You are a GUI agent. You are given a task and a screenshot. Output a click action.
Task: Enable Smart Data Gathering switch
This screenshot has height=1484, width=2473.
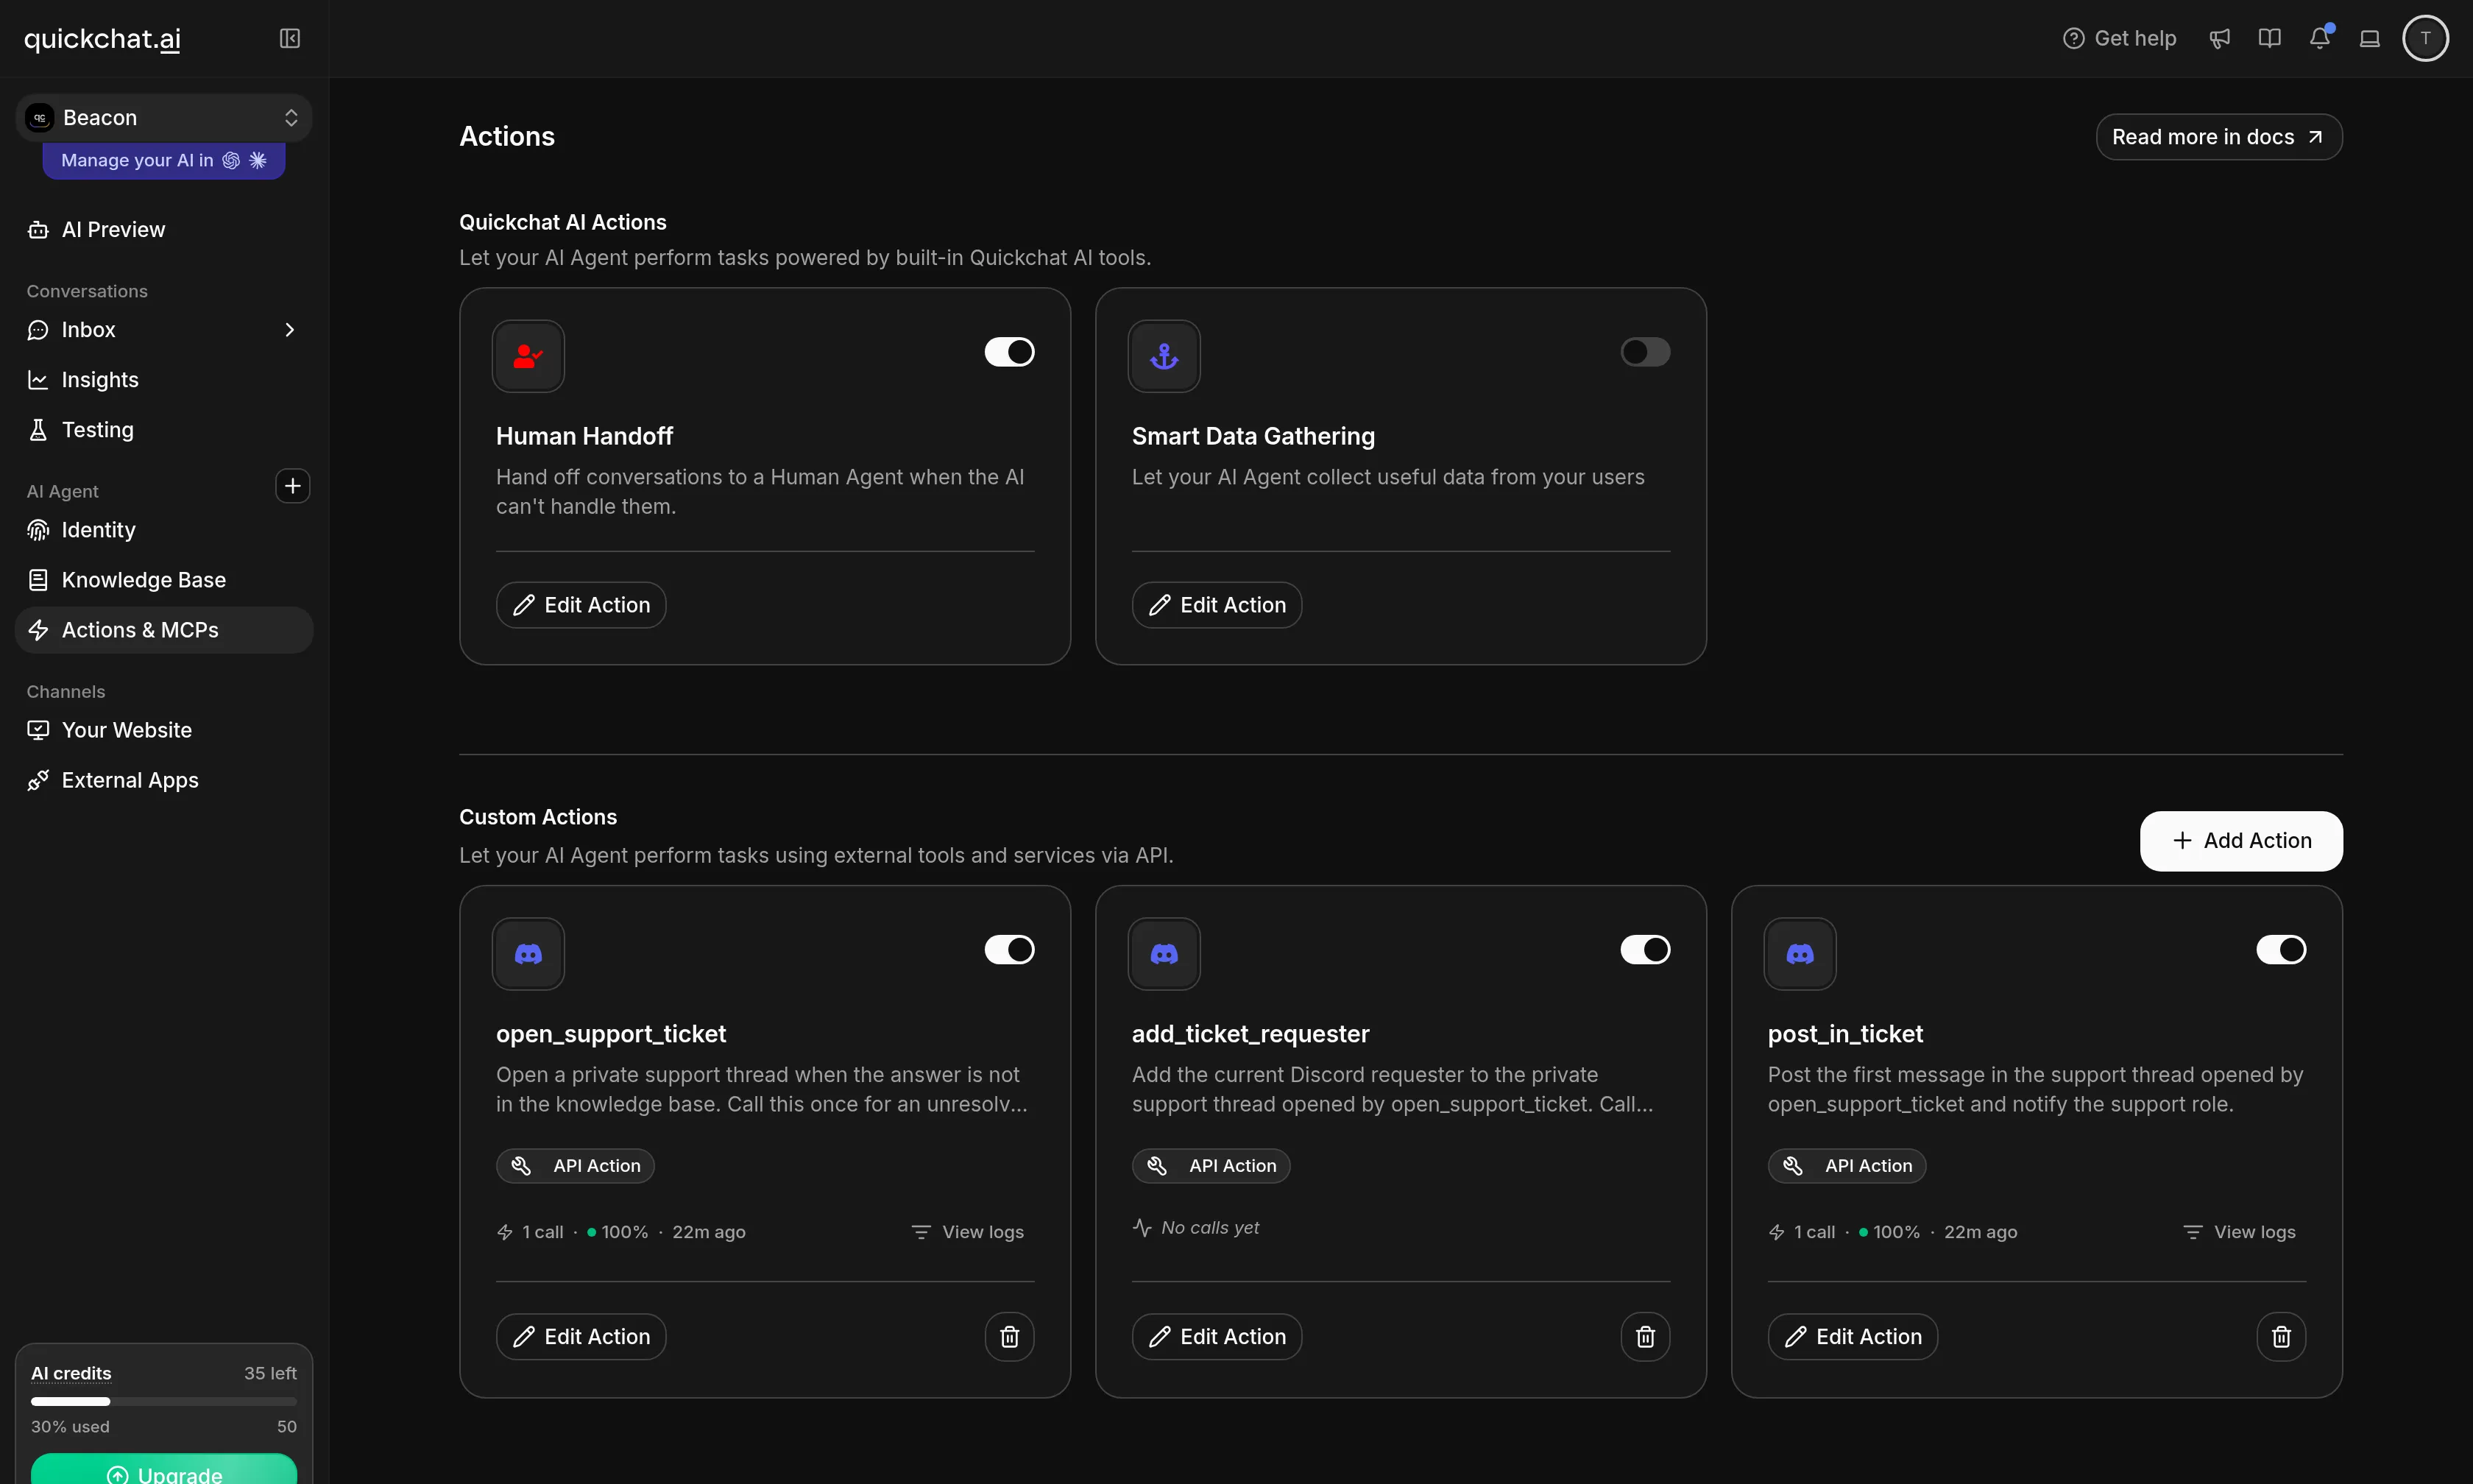point(1645,352)
